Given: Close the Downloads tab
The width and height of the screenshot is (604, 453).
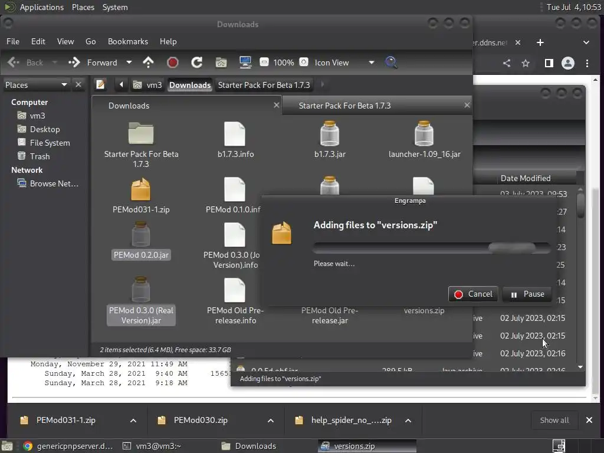Looking at the screenshot, I should coord(276,105).
